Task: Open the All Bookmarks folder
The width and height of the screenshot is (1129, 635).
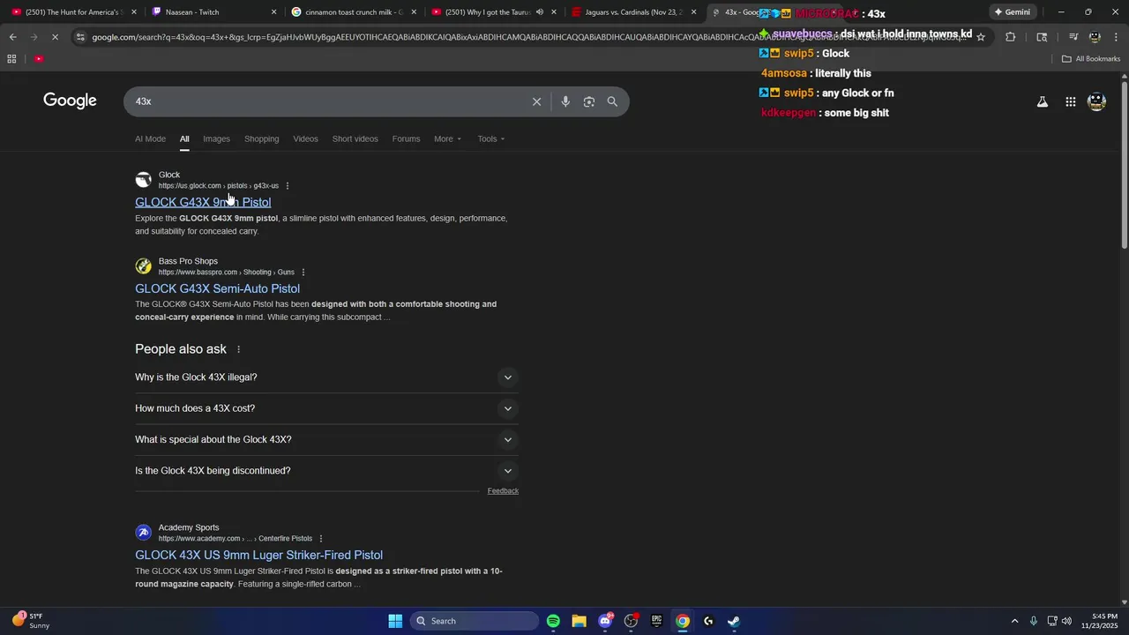Action: 1091,59
